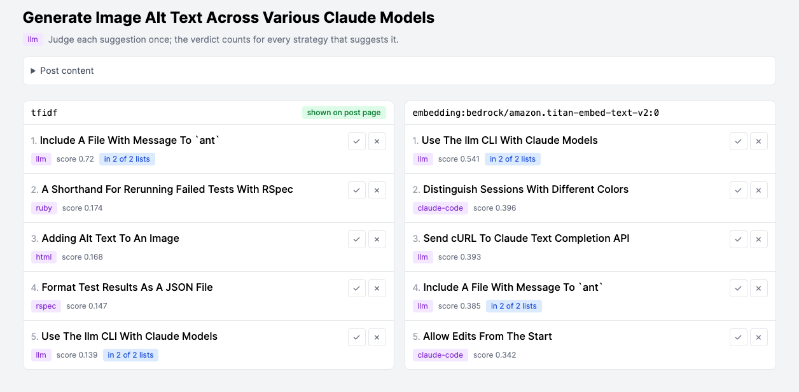Open "Send cURL To Claude Text Completion API"
The image size is (799, 392).
tap(526, 238)
